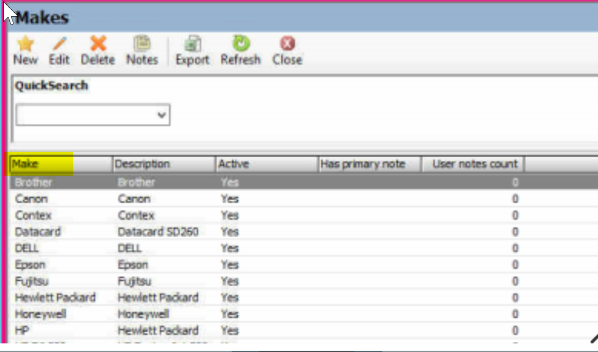Click the 0 notes count in Contex row
The image size is (598, 352).
[515, 215]
